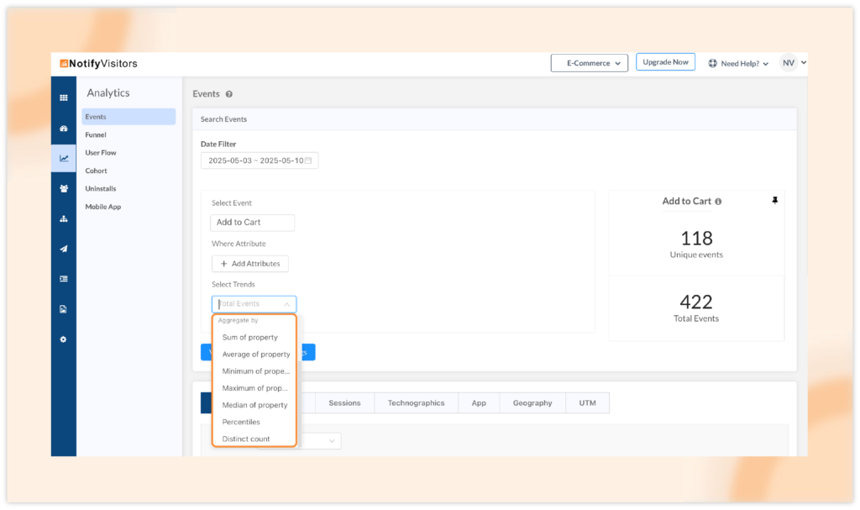The height and width of the screenshot is (510, 860).
Task: Open the E-Commerce dropdown
Action: click(x=589, y=63)
